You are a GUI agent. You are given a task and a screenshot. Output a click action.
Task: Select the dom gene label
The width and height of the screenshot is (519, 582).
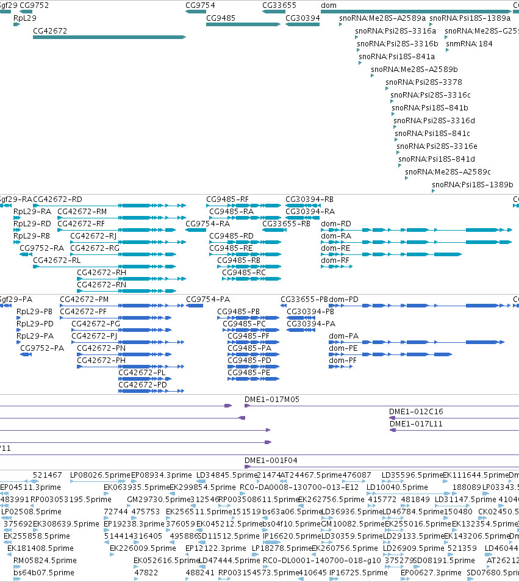pyautogui.click(x=329, y=5)
